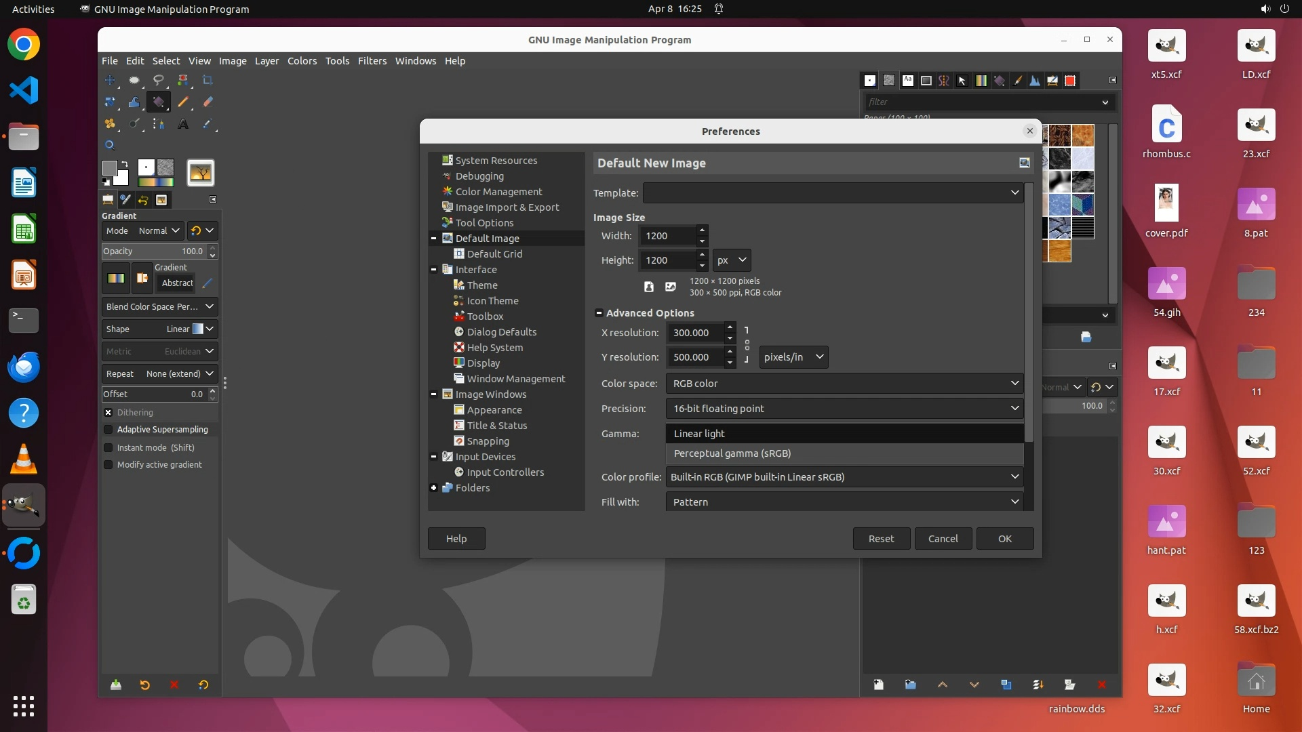Select the Free Select lasso tool

[x=158, y=80]
